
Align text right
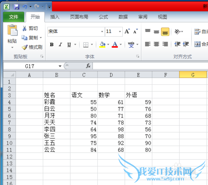pyautogui.click(x=165, y=44)
